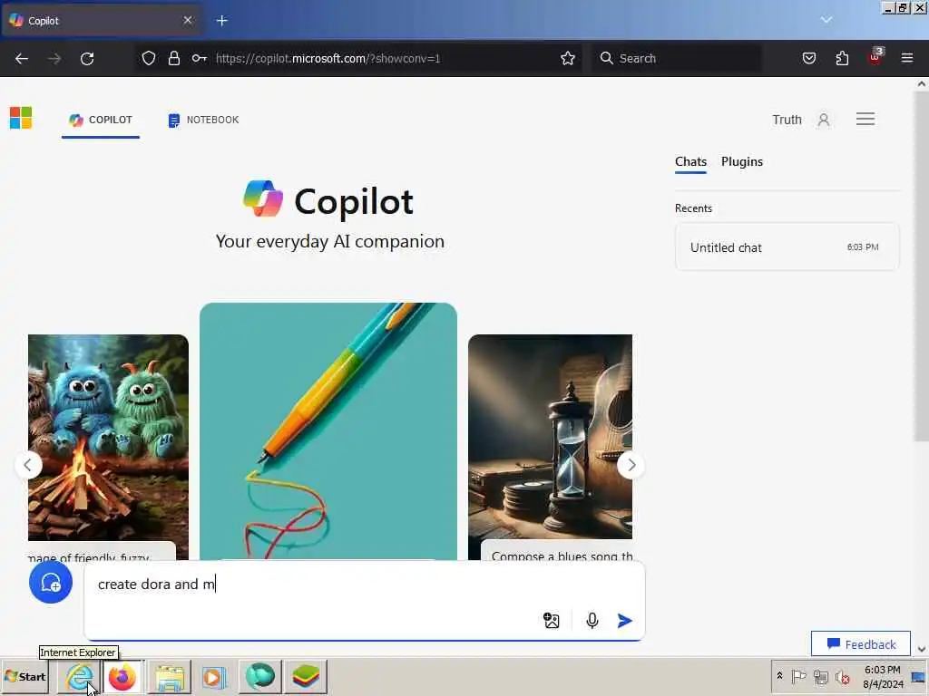Click the uBlock extension icon with badge
Screen dimensions: 929x696
click(875, 57)
